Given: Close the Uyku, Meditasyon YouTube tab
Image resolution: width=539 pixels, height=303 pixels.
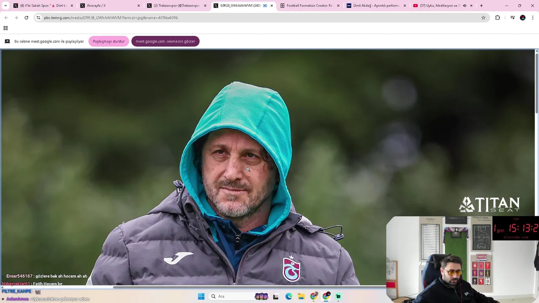Looking at the screenshot, I should point(471,5).
